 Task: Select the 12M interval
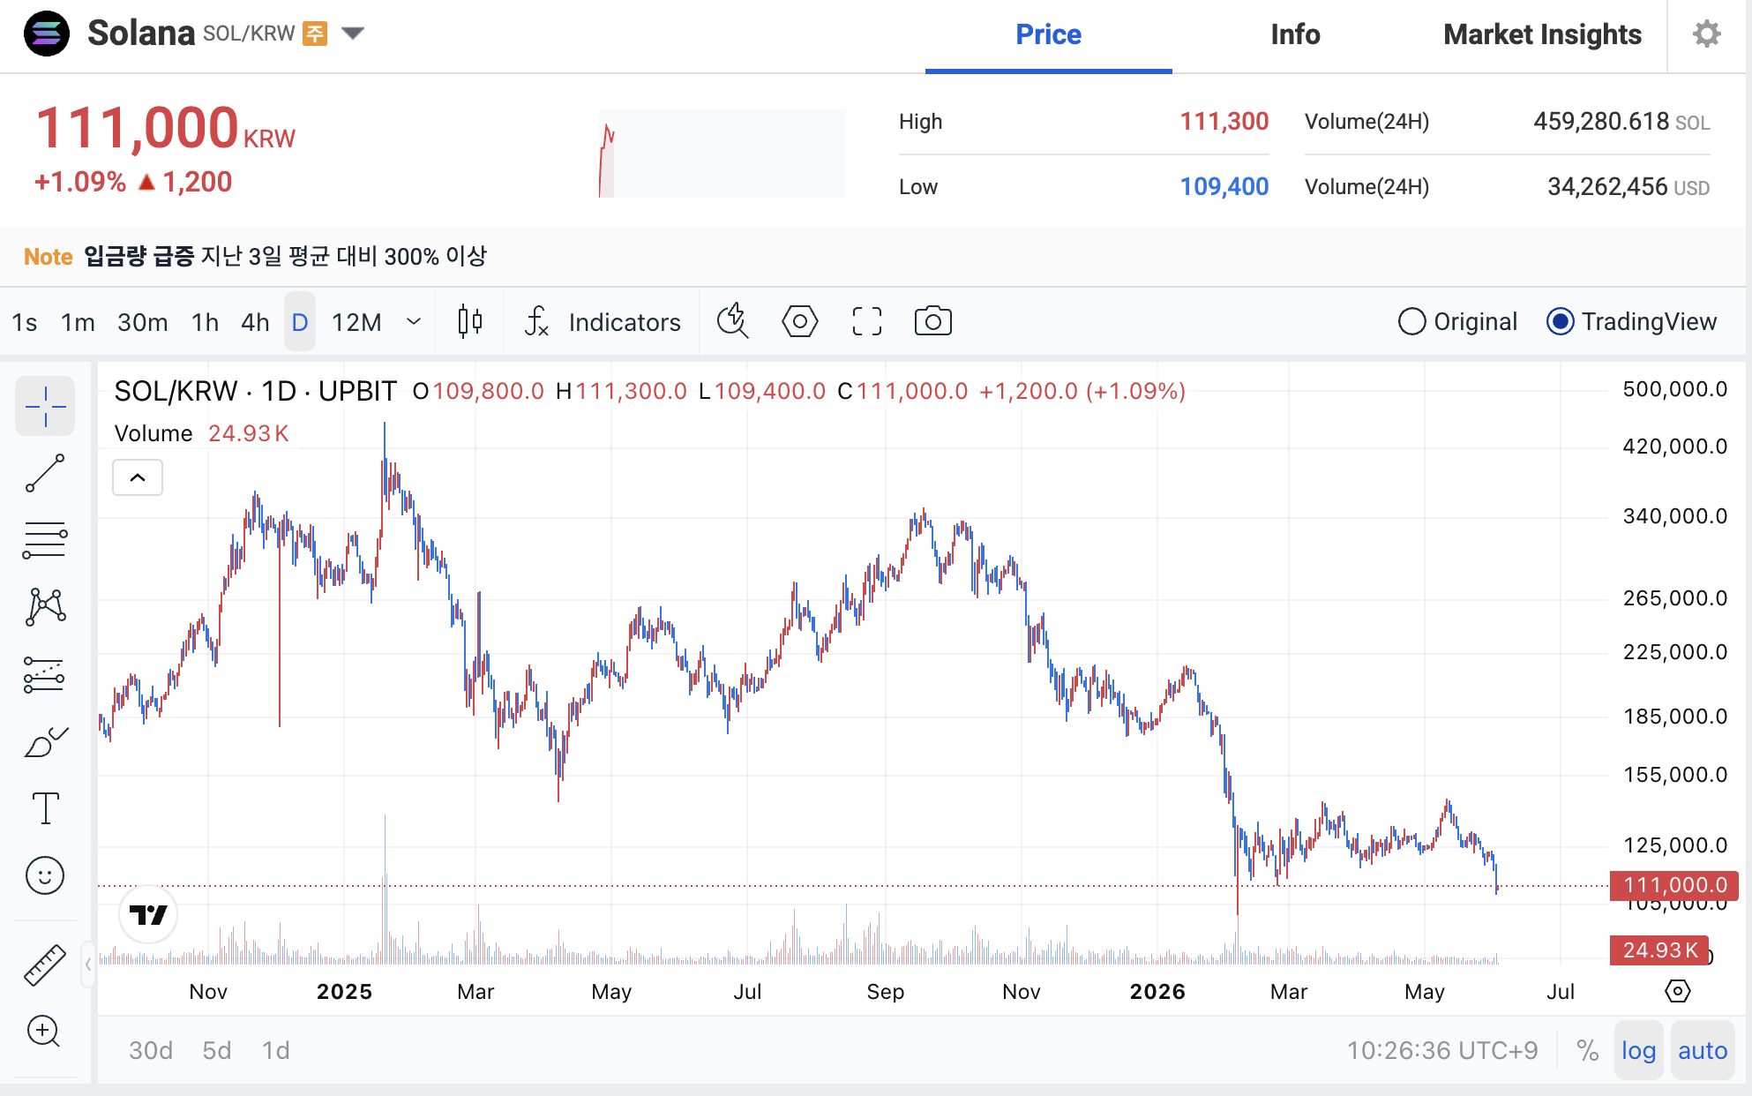pos(356,322)
